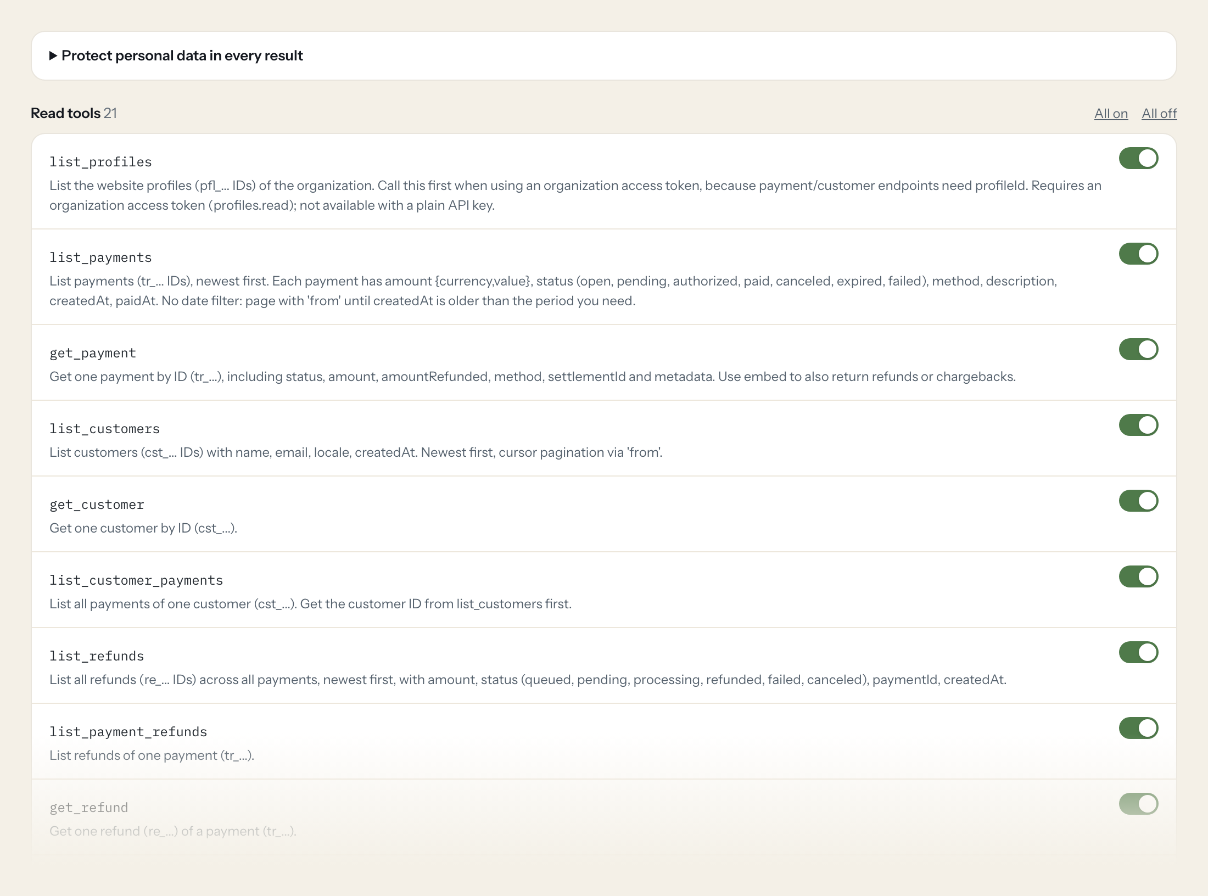Image resolution: width=1208 pixels, height=896 pixels.
Task: Click the get_payment tool name
Action: click(x=93, y=353)
